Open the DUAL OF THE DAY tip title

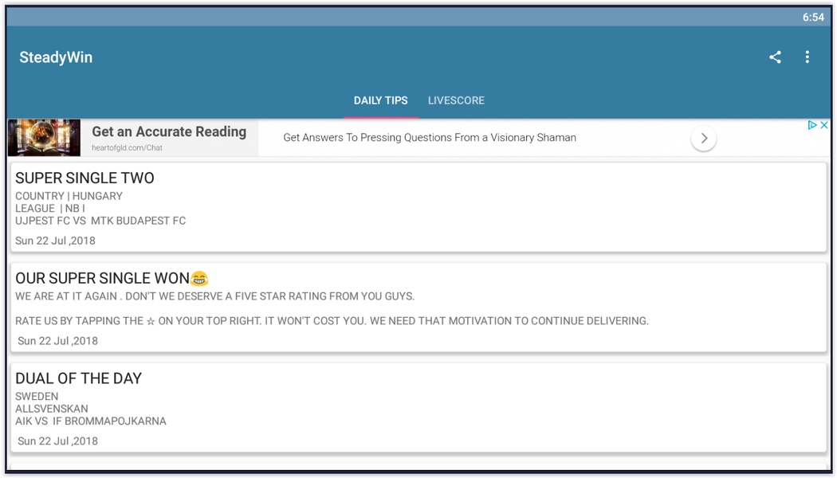point(78,378)
